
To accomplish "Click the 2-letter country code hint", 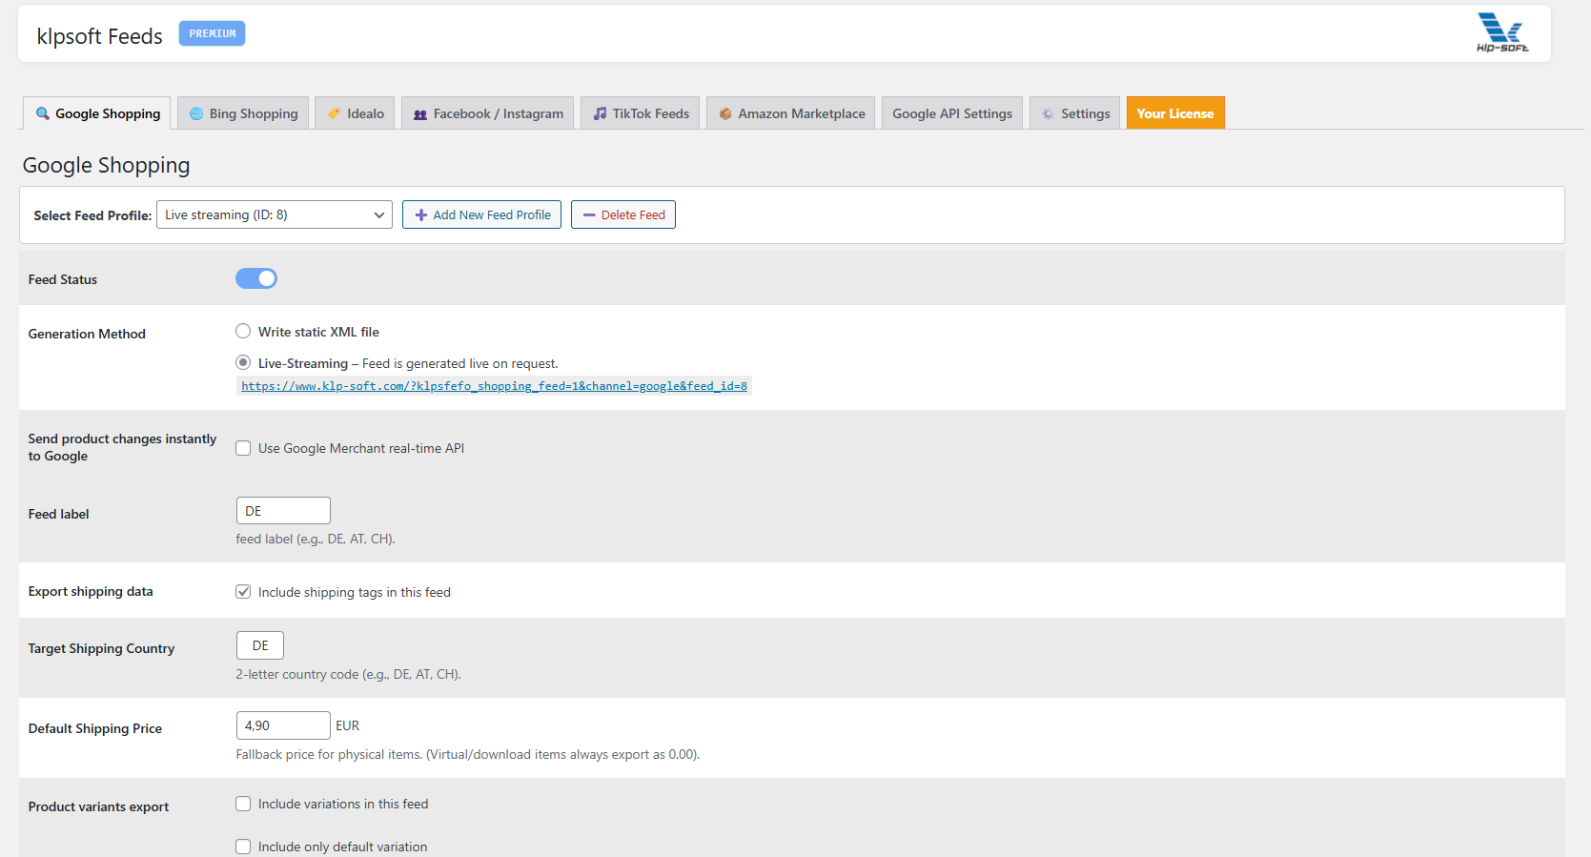I will (349, 674).
